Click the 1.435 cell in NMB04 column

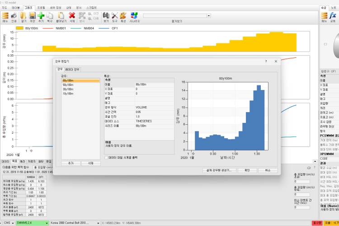point(31,181)
